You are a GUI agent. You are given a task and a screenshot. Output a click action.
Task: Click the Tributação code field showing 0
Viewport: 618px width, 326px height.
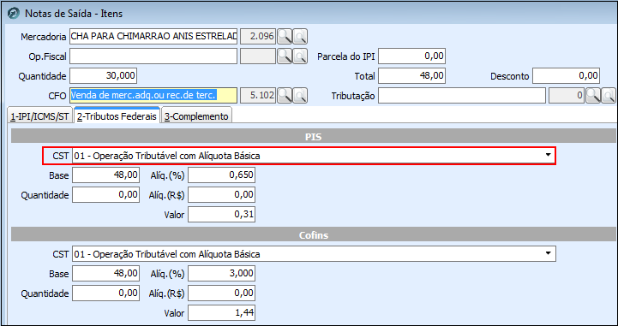tap(567, 96)
